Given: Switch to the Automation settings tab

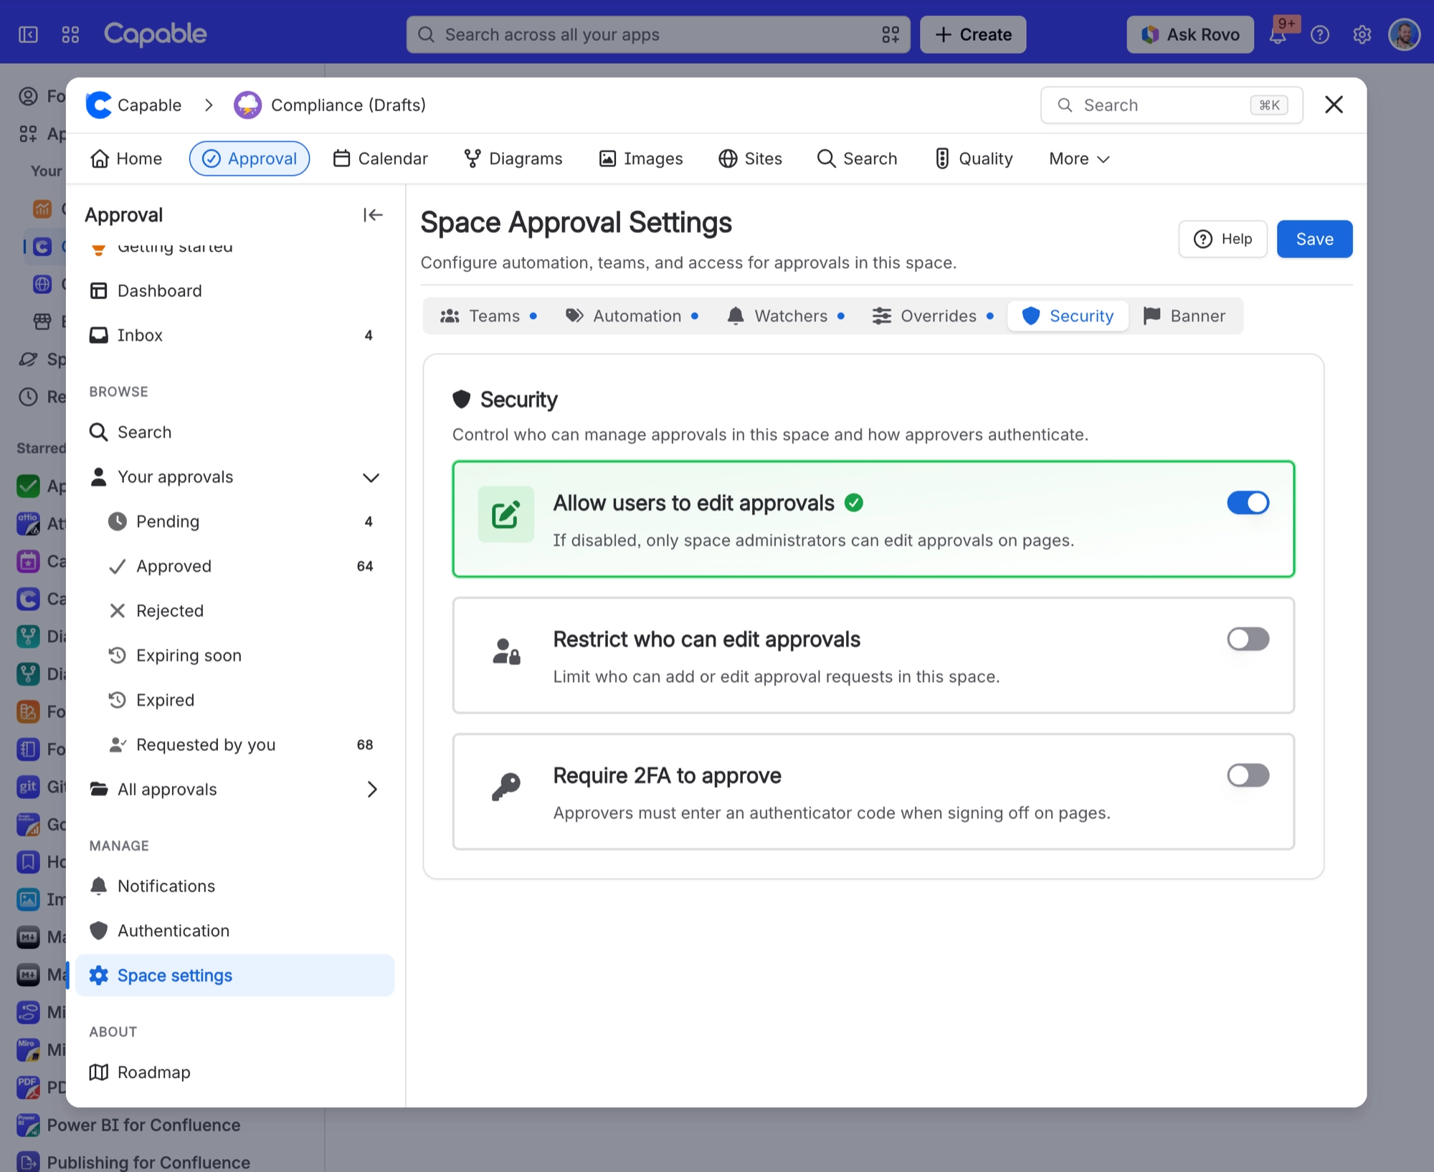Looking at the screenshot, I should [632, 316].
